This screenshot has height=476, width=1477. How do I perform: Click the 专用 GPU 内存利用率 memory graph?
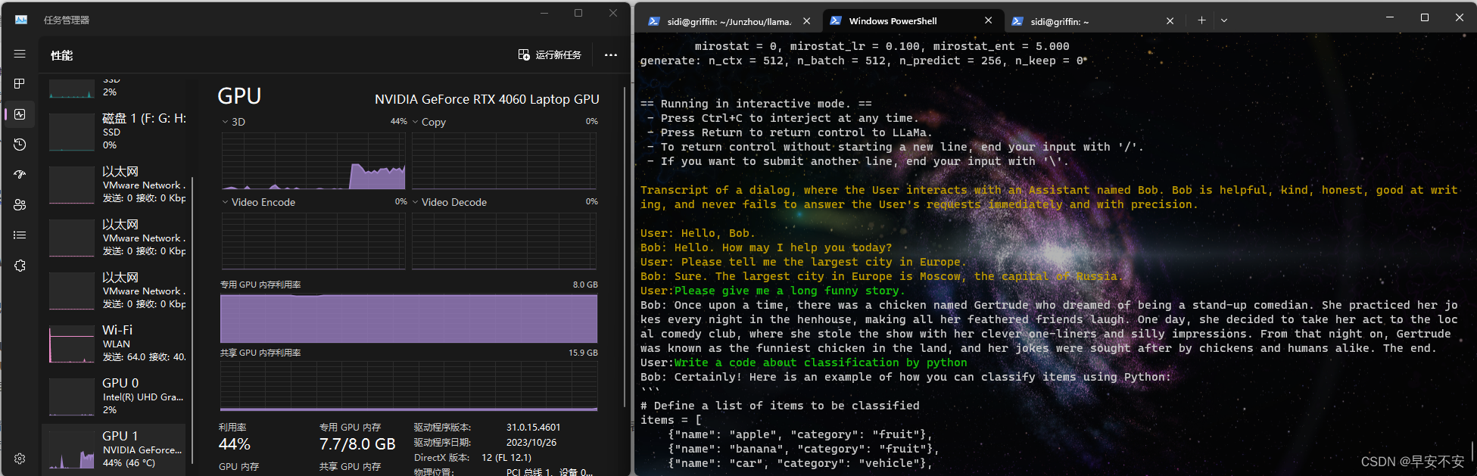[409, 318]
